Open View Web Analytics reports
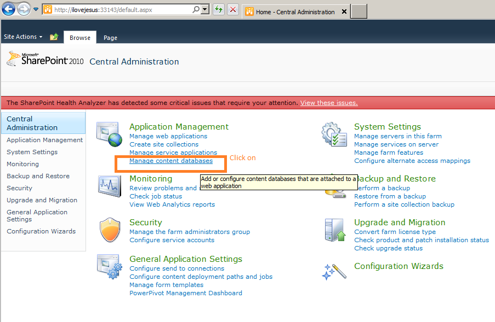This screenshot has height=322, width=495. click(x=172, y=204)
